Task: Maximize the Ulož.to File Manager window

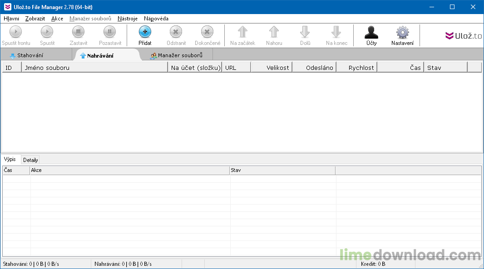Action: [x=452, y=7]
